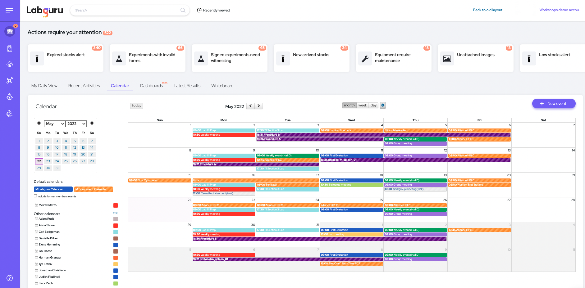Click the test tube rack sidebar icon
The image size is (585, 288).
[x=10, y=31]
